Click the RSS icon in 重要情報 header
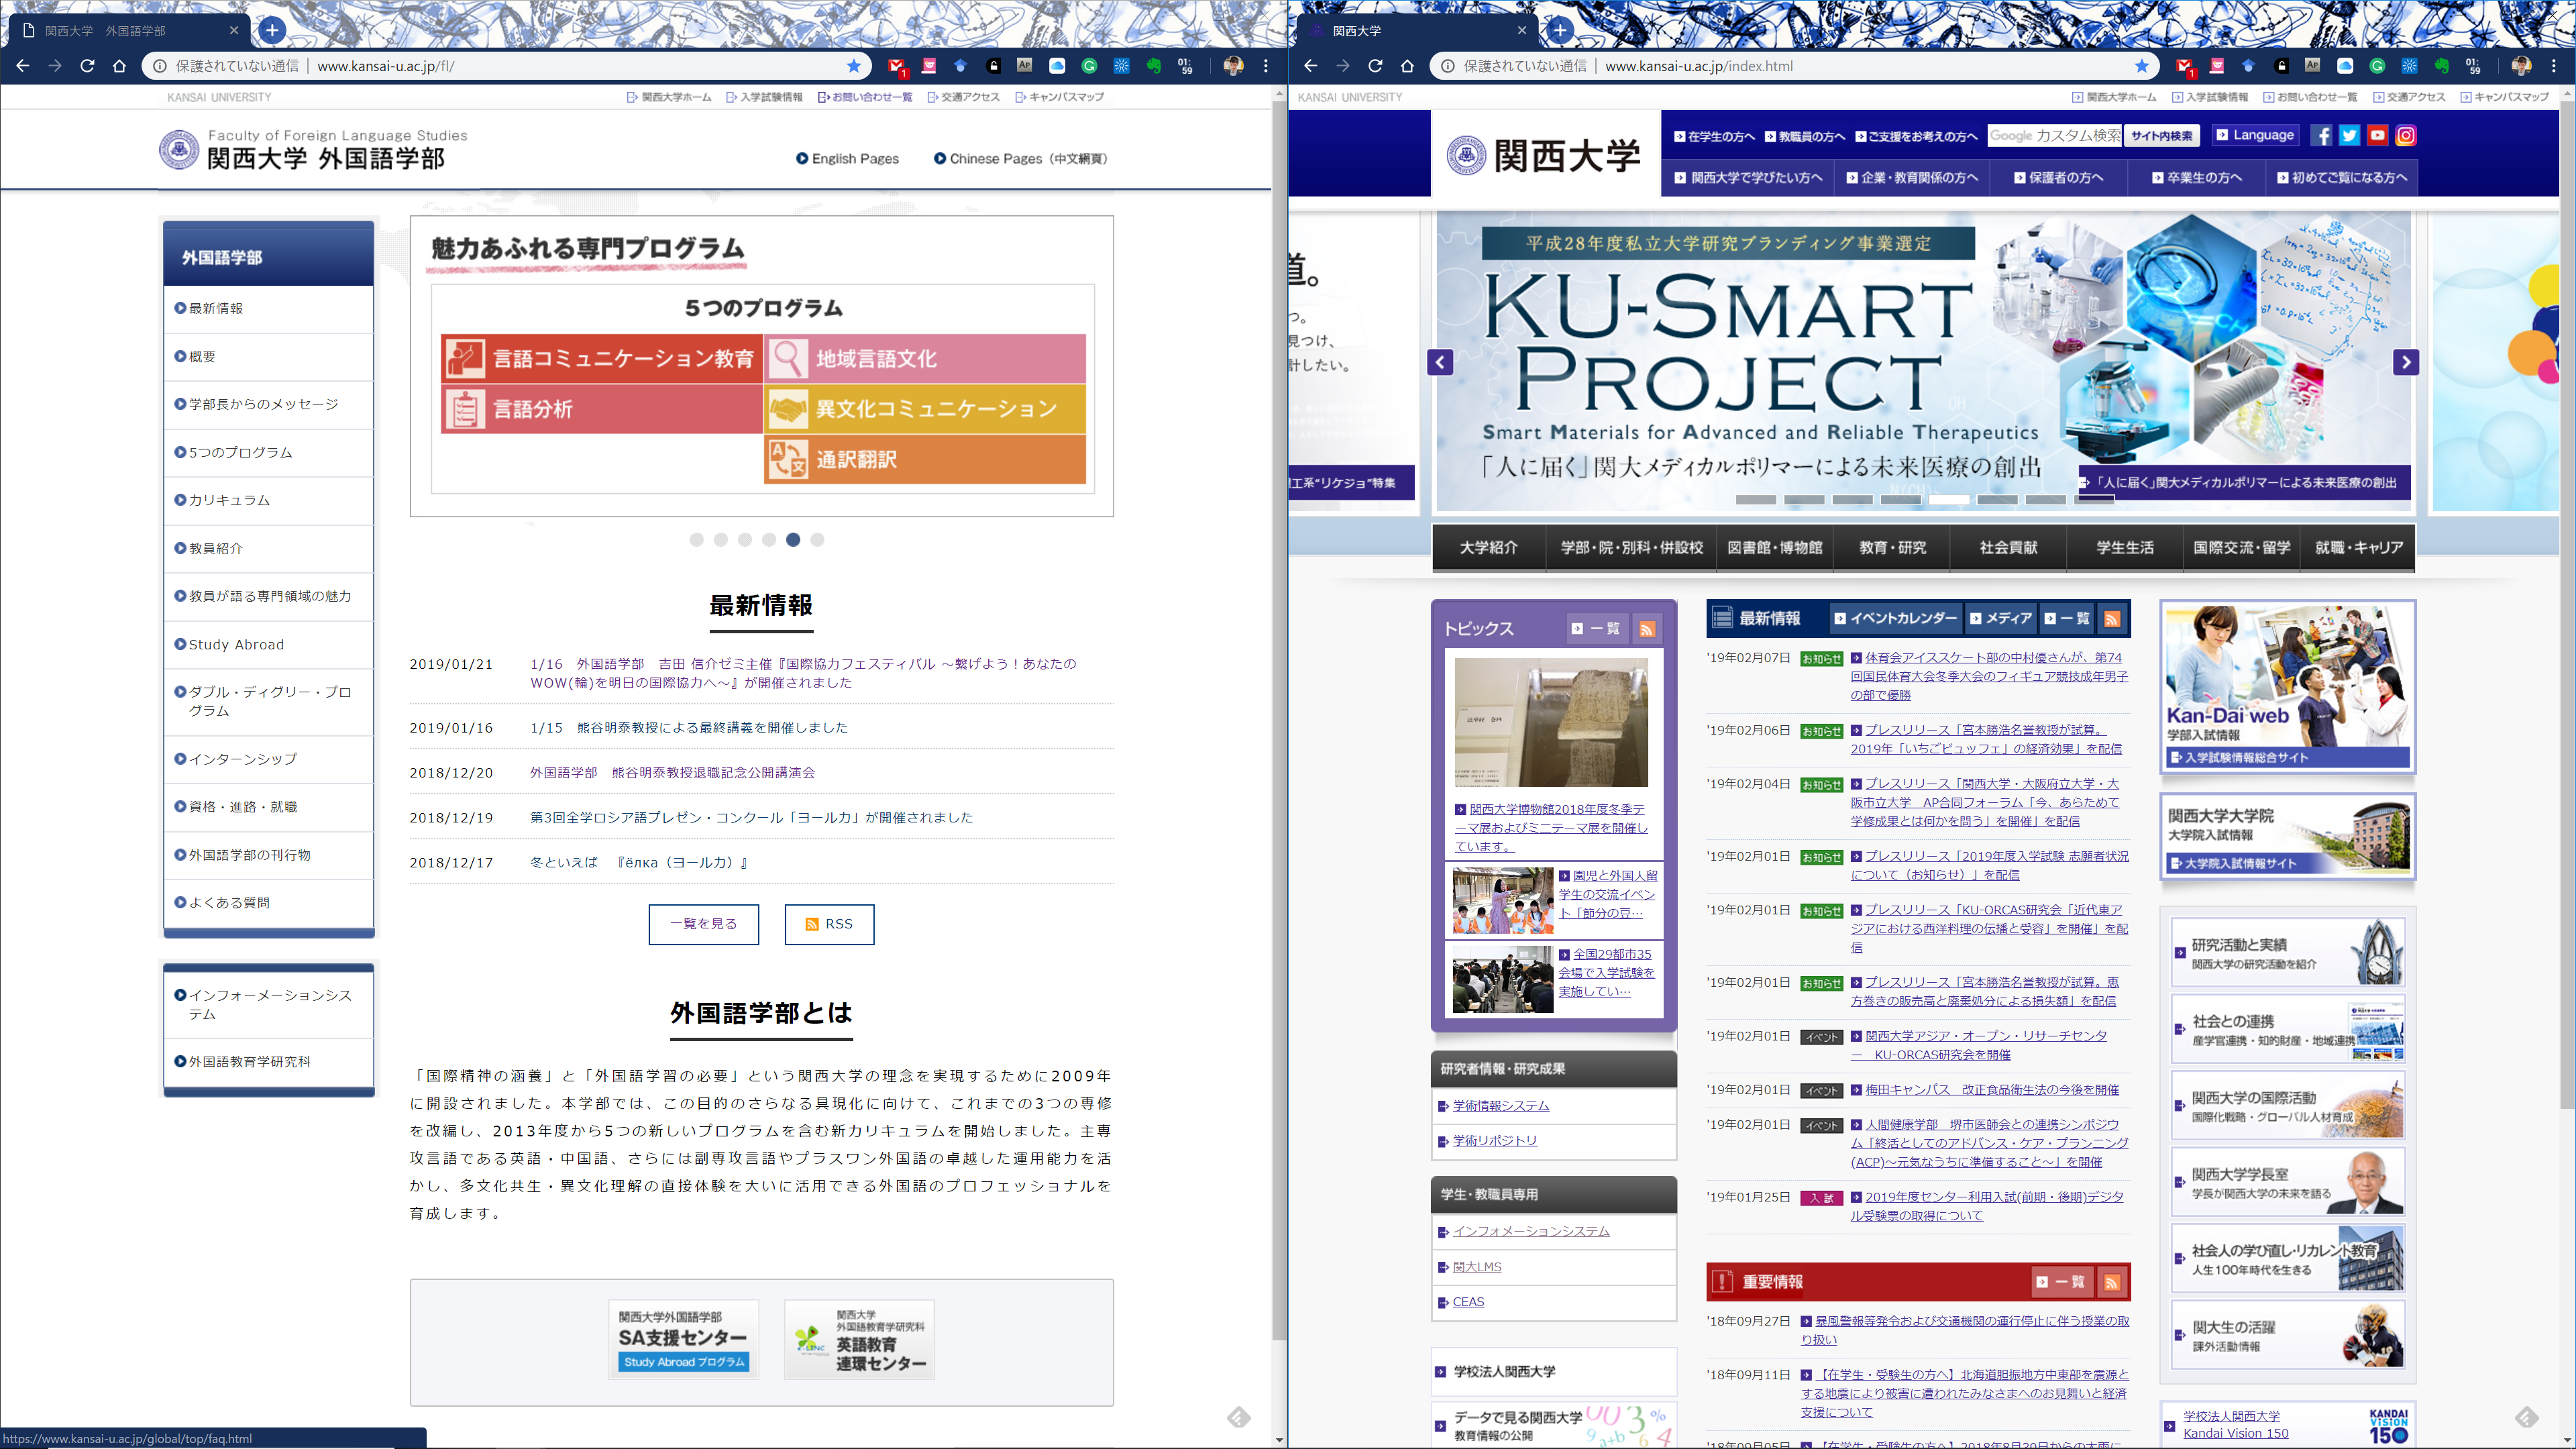 (x=2112, y=1282)
